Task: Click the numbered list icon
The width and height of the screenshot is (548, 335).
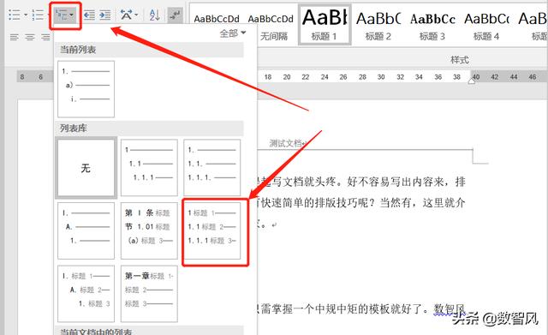Action: pyautogui.click(x=38, y=15)
